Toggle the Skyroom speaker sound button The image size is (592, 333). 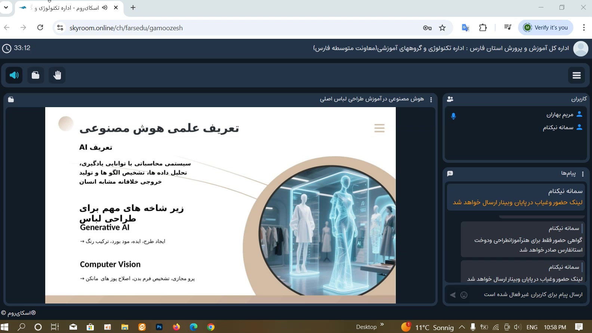[x=14, y=75]
